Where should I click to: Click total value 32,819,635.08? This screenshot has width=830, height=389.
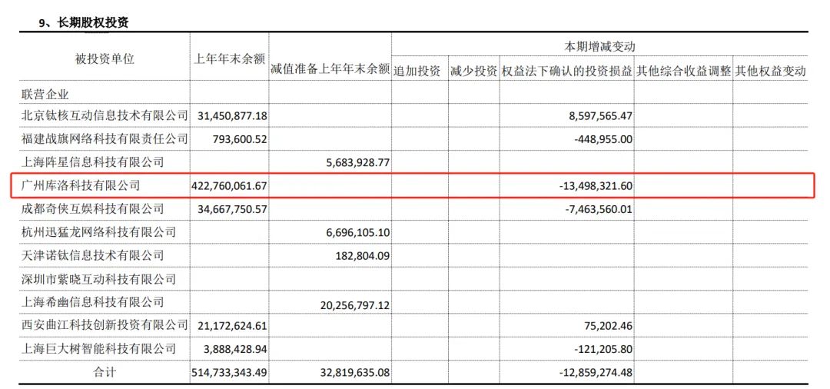pyautogui.click(x=355, y=373)
